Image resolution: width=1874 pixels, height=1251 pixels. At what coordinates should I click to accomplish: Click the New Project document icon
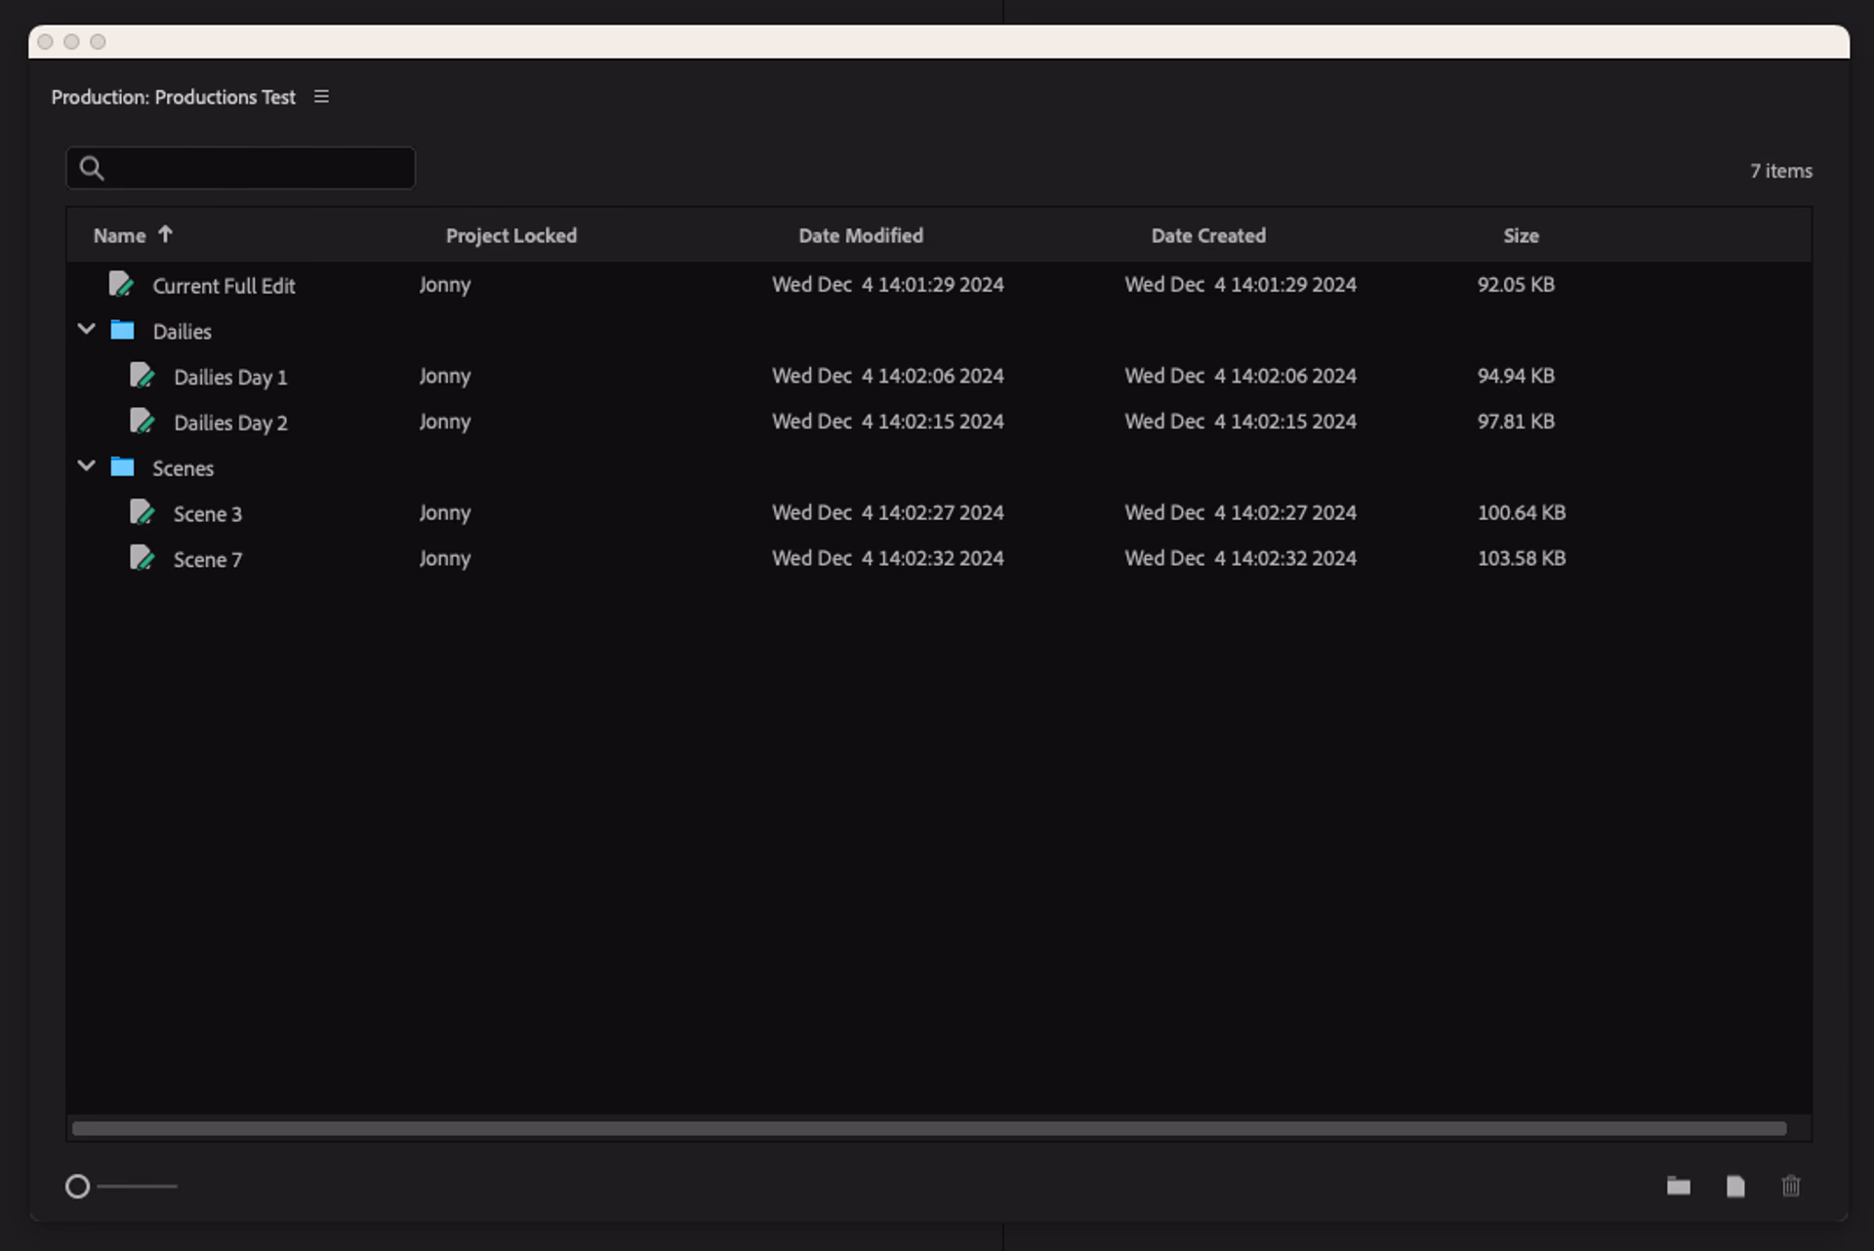point(1736,1186)
